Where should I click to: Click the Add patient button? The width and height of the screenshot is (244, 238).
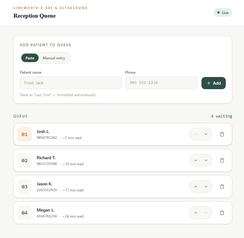pyautogui.click(x=214, y=83)
